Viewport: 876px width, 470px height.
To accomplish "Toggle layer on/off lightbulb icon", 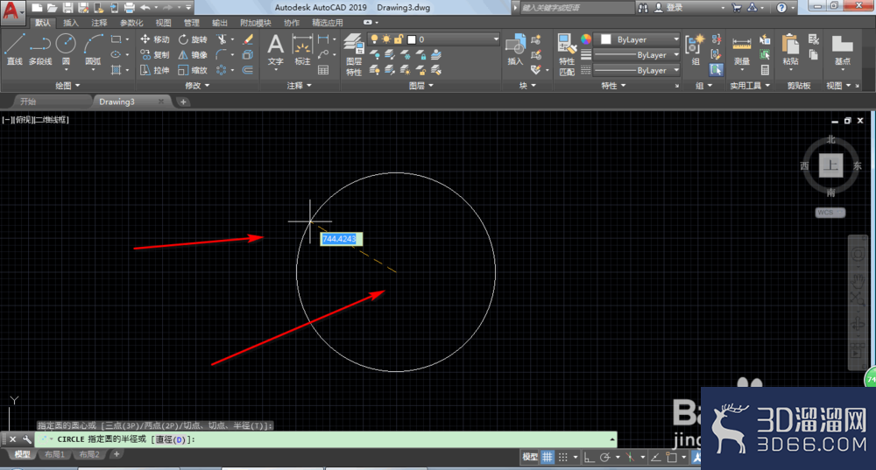I will (x=374, y=39).
